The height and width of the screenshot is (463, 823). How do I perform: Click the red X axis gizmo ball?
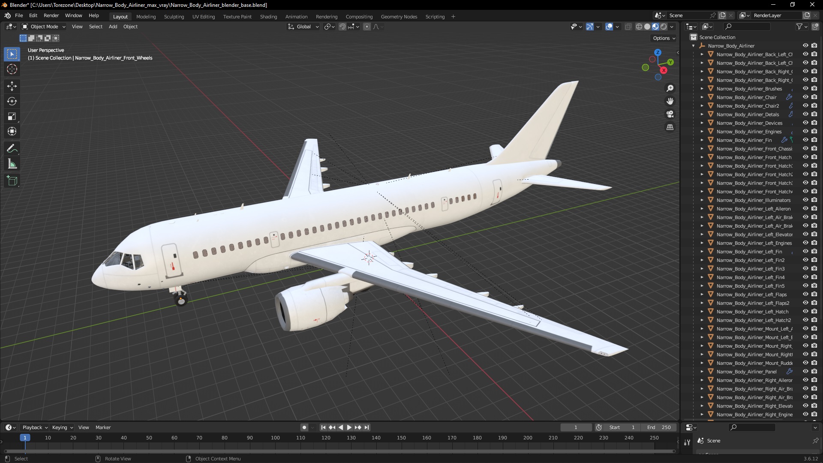pos(664,70)
